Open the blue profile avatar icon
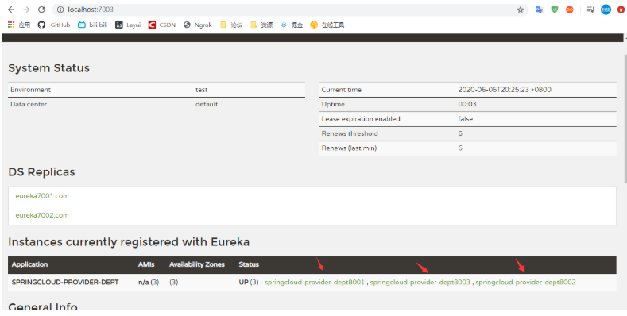 [606, 10]
